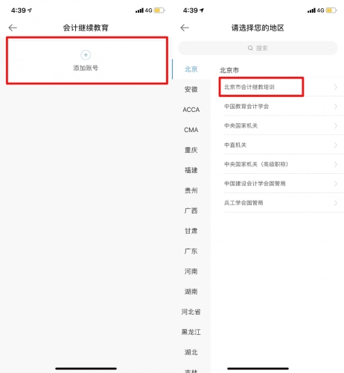344x373 pixels.
Task: Focus the 搜索 search field
Action: tap(258, 48)
